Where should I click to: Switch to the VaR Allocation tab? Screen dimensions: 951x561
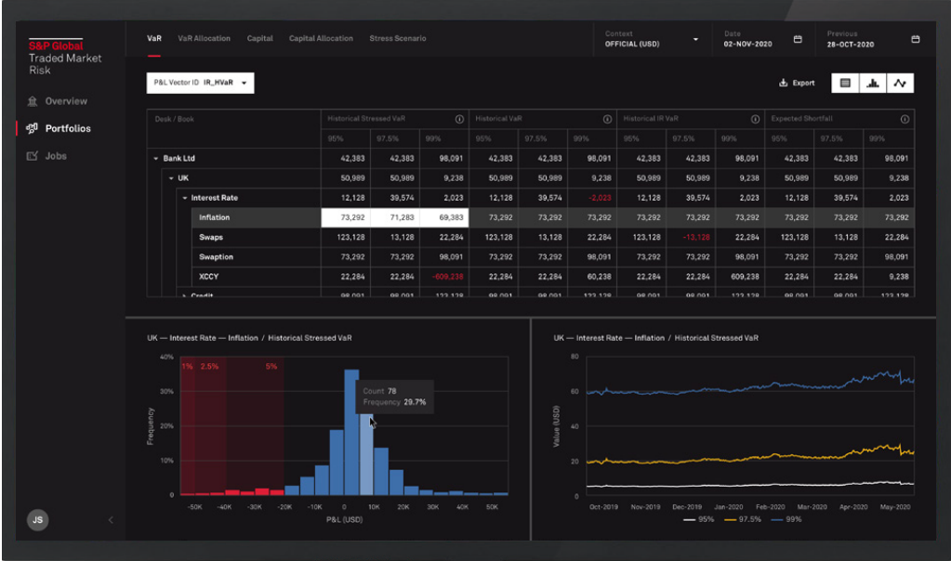tap(204, 39)
